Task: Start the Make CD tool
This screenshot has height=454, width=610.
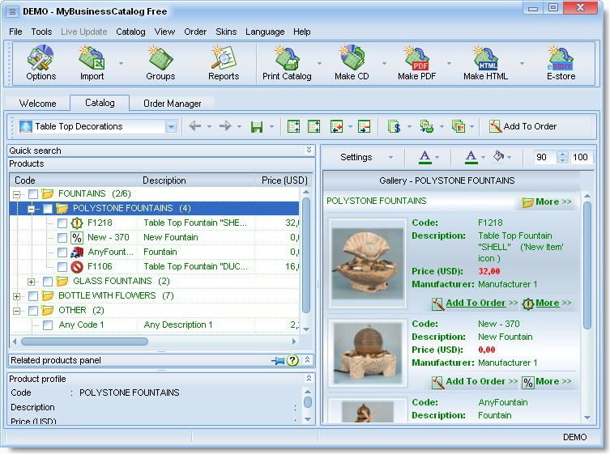Action: 352,62
